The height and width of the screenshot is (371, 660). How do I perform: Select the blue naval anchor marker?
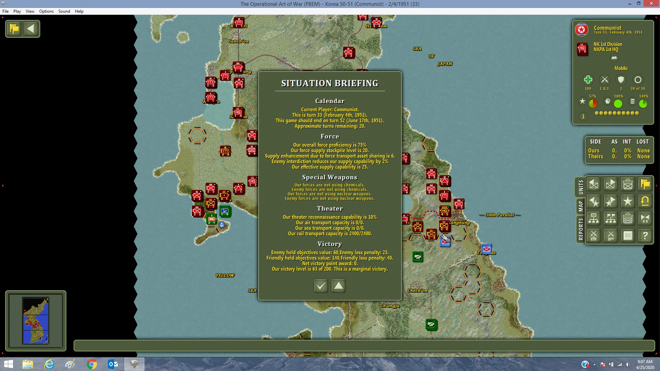[222, 225]
